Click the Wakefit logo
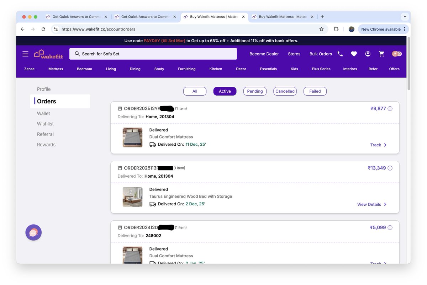Screen dimensions: 427x285 point(48,54)
